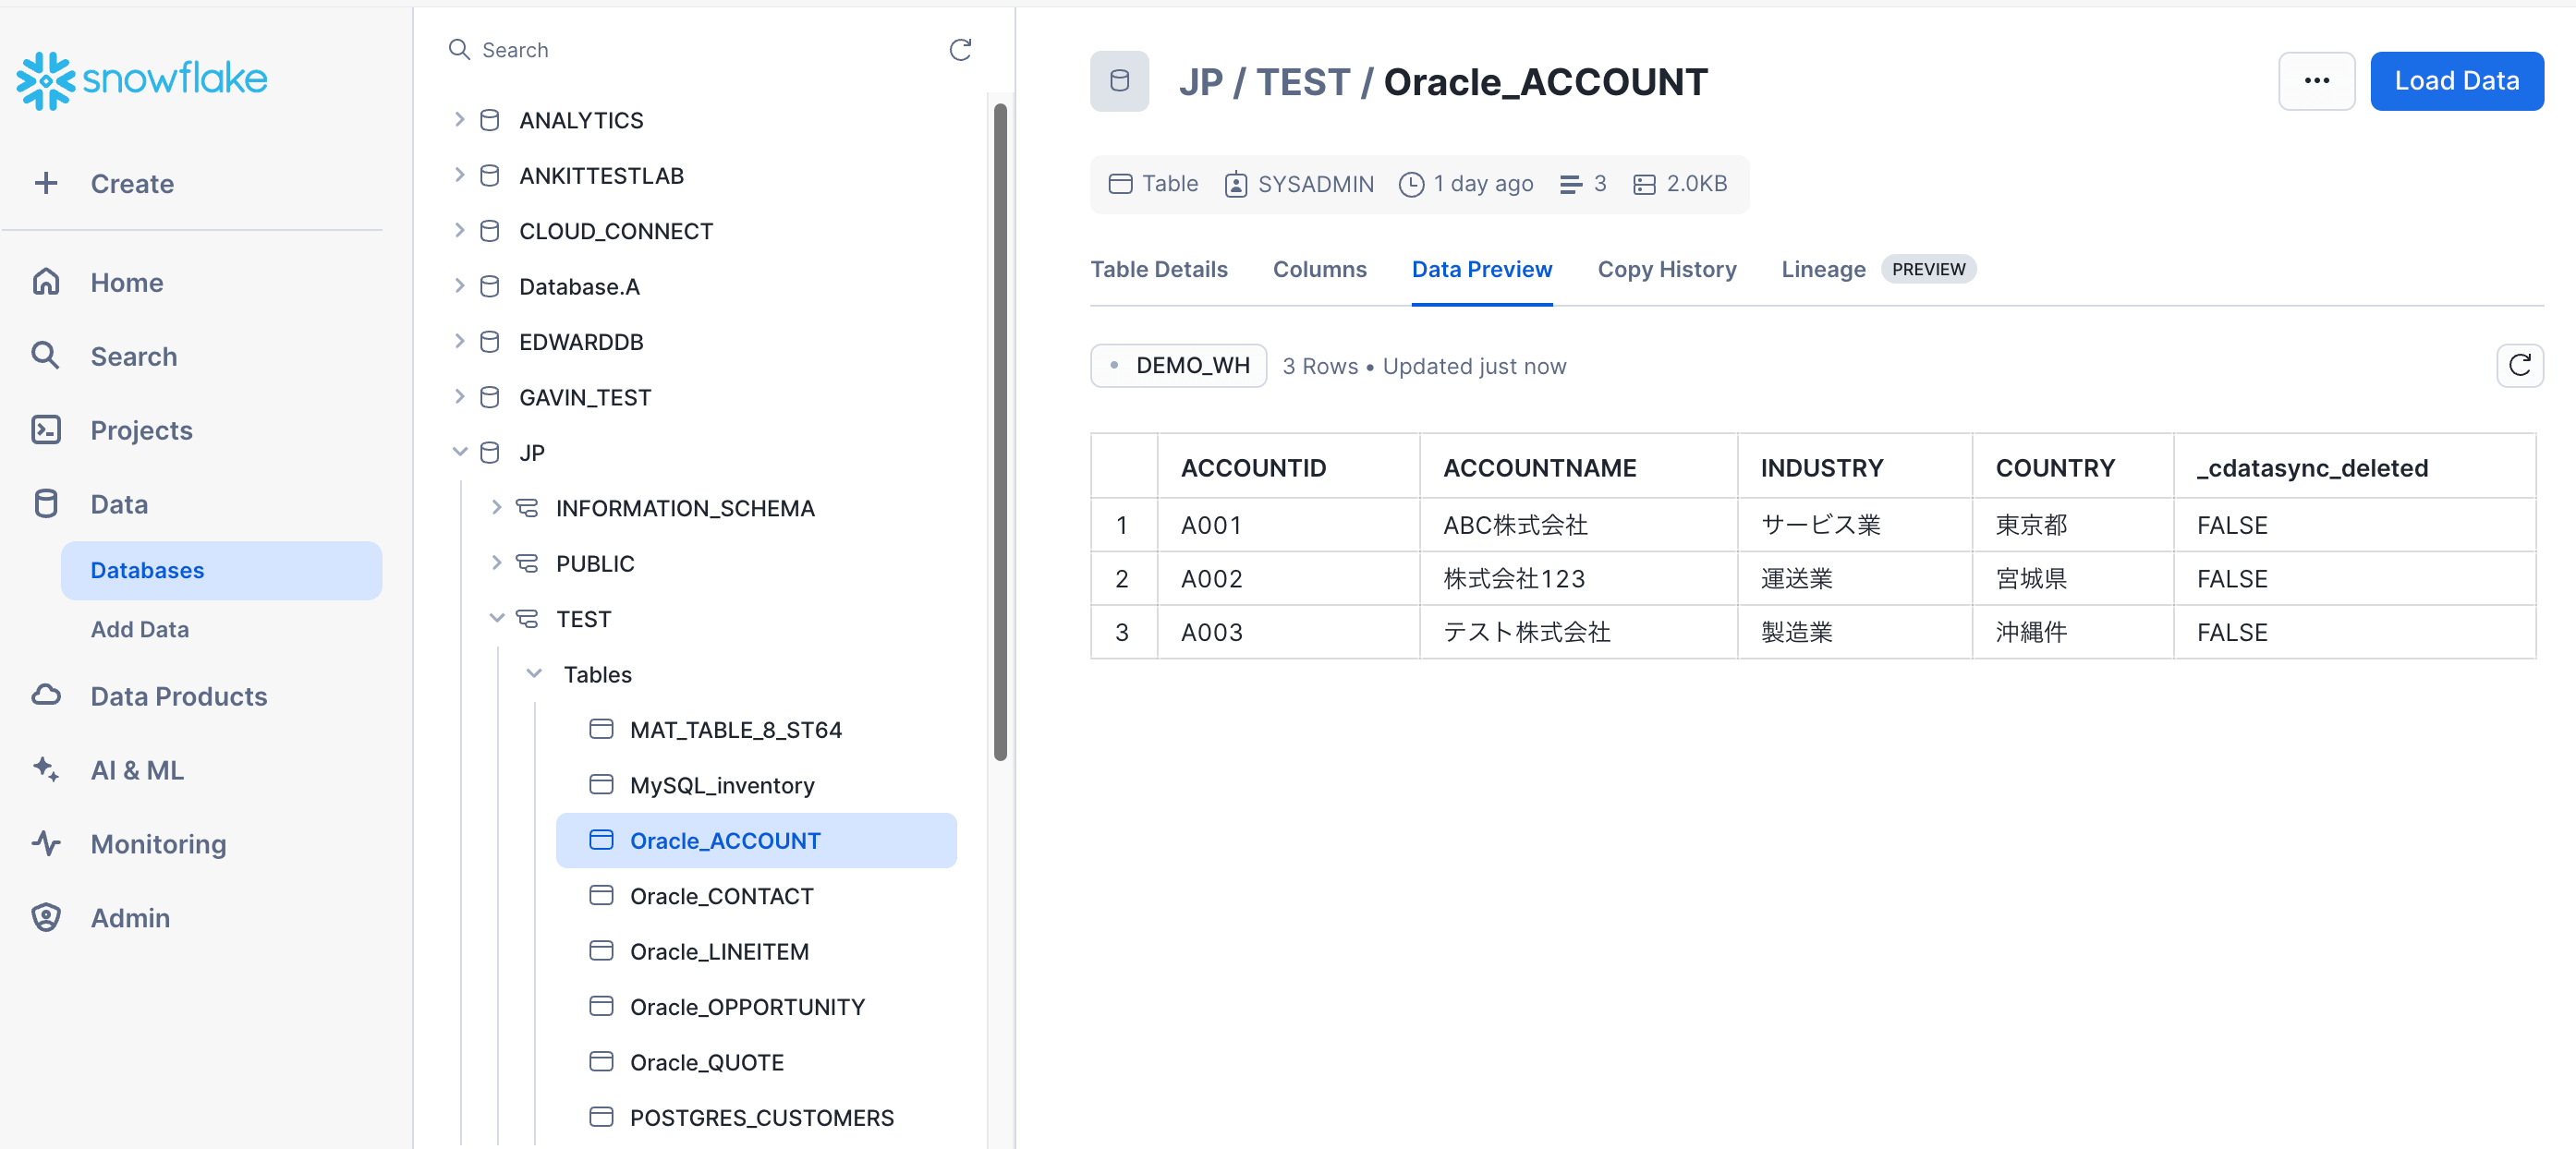Click the Monitoring activity icon in sidebar

coord(46,843)
